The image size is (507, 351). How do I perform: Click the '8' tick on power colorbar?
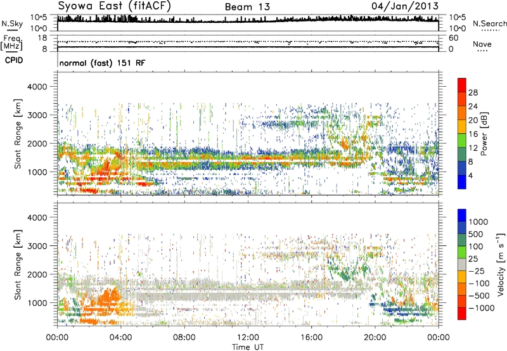pyautogui.click(x=470, y=162)
